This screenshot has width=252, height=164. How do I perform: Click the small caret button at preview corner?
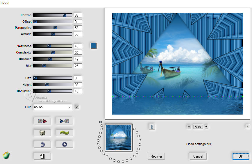pos(248,126)
